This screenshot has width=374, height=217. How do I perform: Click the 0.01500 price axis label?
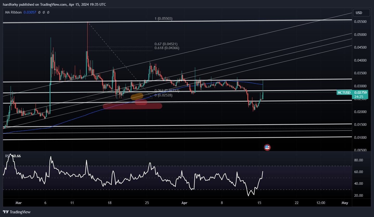pos(360,125)
